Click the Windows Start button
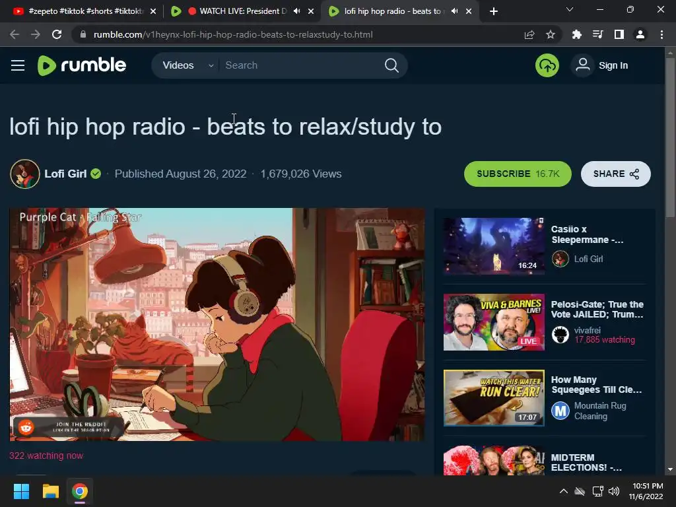This screenshot has height=507, width=676. [21, 491]
